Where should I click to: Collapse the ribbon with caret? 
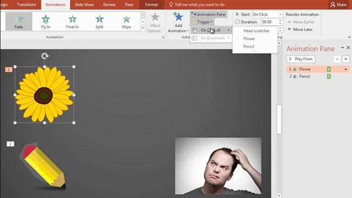click(x=349, y=37)
